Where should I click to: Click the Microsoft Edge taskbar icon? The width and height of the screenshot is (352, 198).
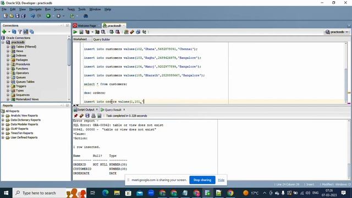point(105,193)
